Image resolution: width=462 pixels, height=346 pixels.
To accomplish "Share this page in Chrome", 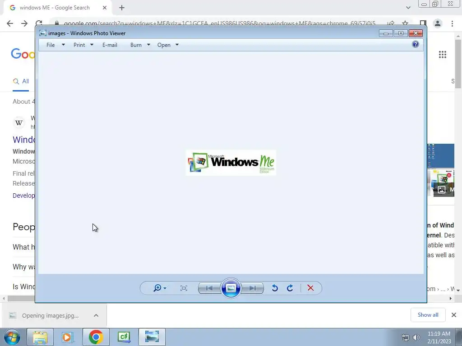I will (x=391, y=23).
